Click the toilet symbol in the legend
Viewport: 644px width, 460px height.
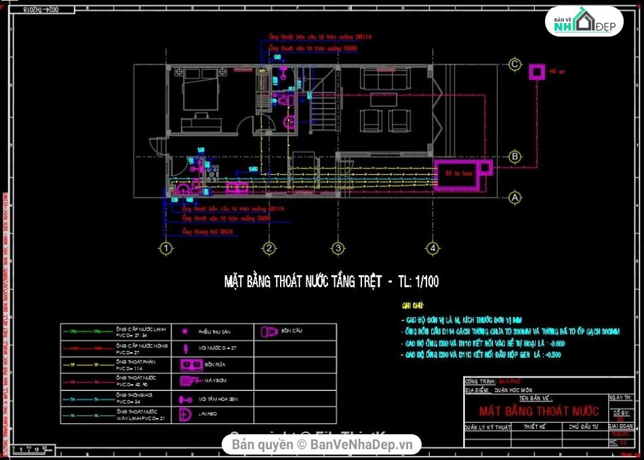pos(269,332)
